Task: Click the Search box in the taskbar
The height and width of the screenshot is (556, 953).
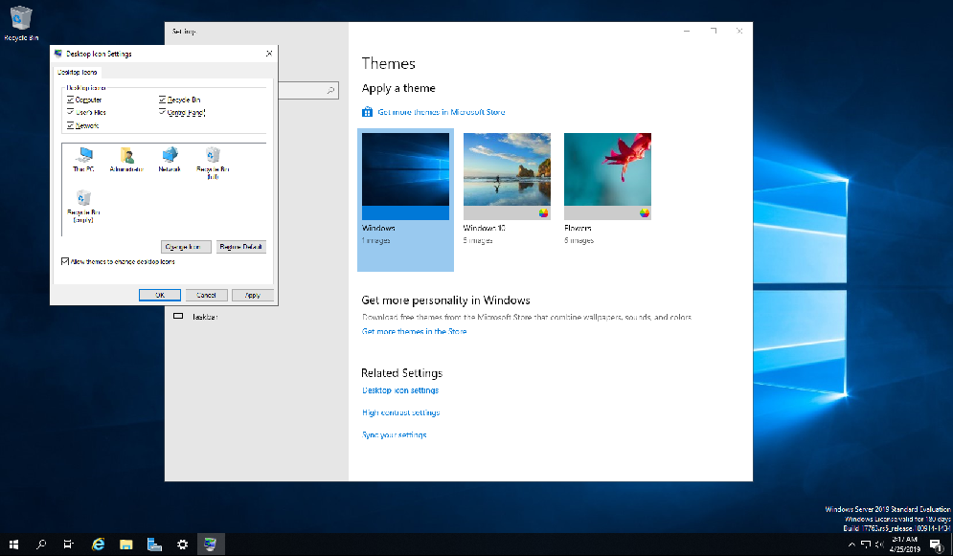Action: [x=40, y=544]
